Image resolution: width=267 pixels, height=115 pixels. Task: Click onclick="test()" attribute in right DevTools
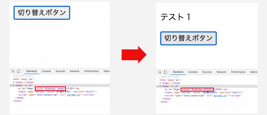click(231, 93)
